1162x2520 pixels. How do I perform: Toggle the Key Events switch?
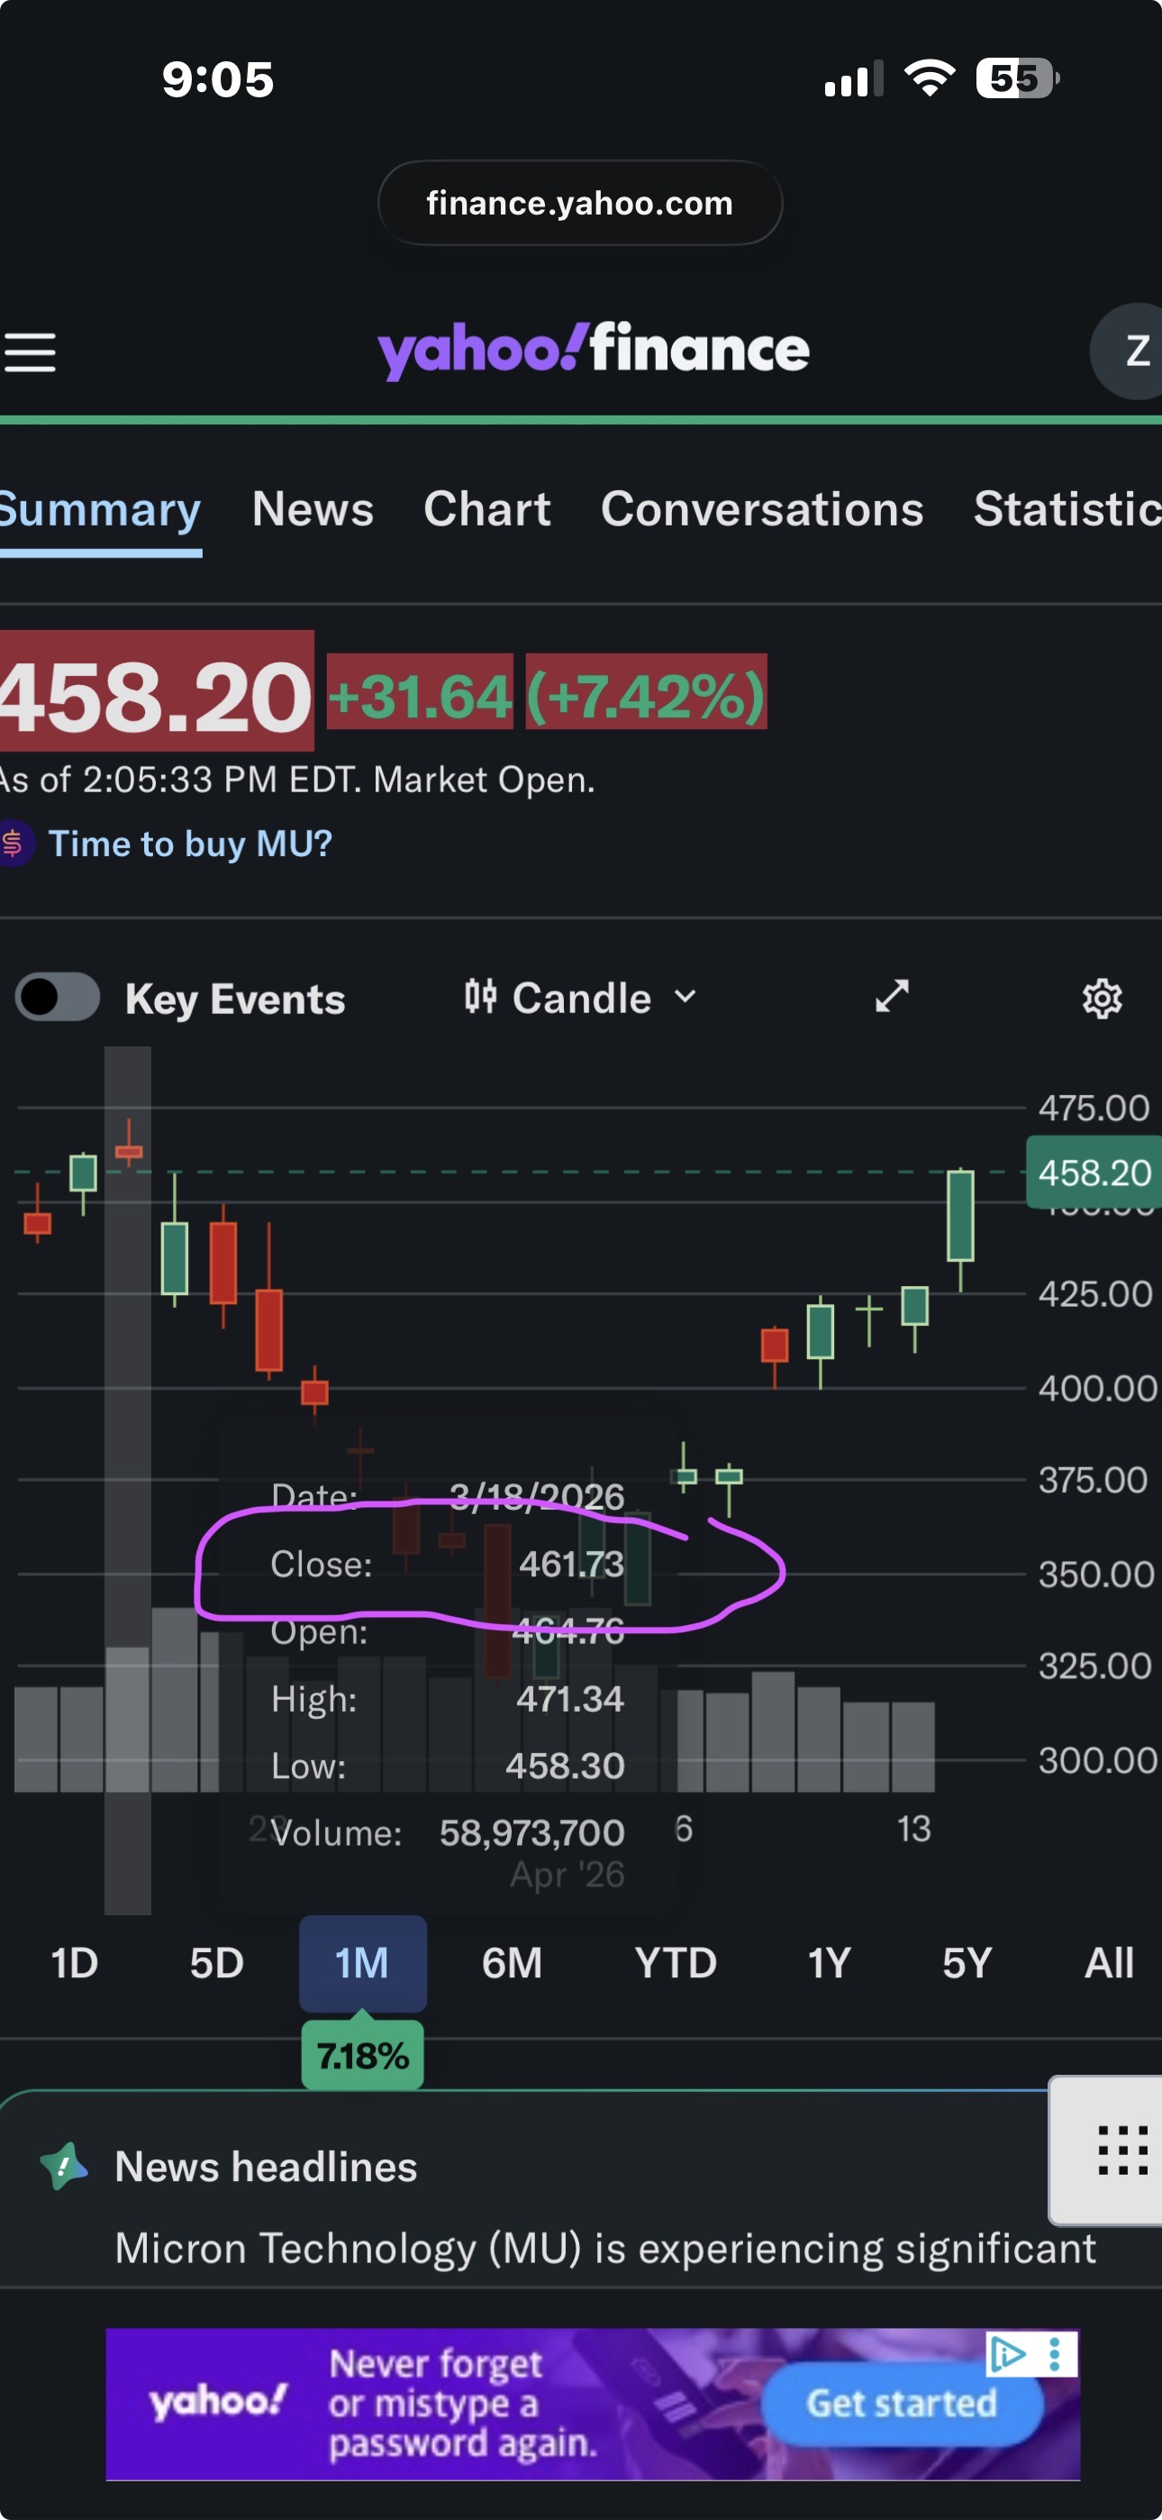tap(58, 998)
